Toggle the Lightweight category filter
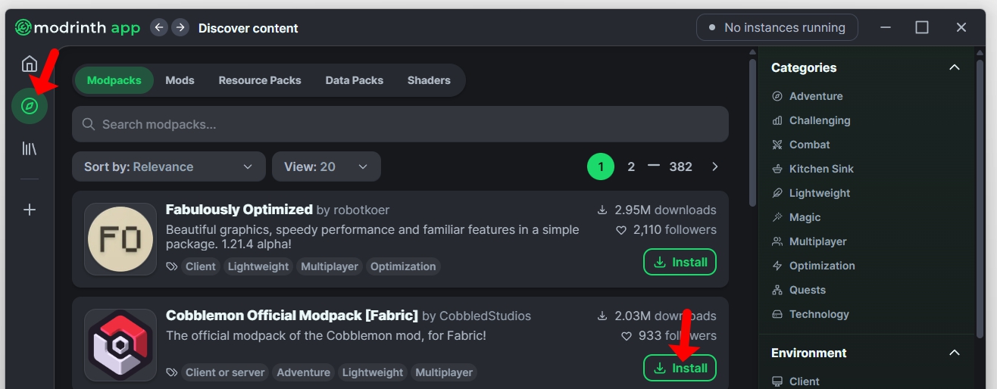997x389 pixels. pos(820,193)
